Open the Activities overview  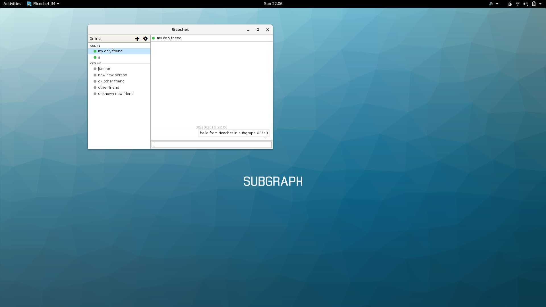pos(12,4)
